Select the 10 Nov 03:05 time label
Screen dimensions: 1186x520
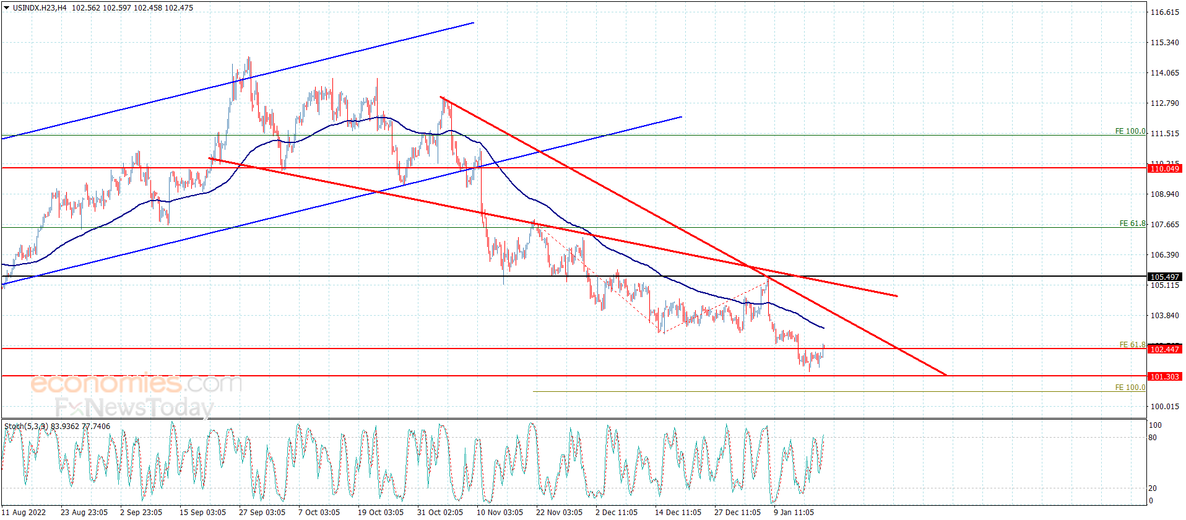500,512
